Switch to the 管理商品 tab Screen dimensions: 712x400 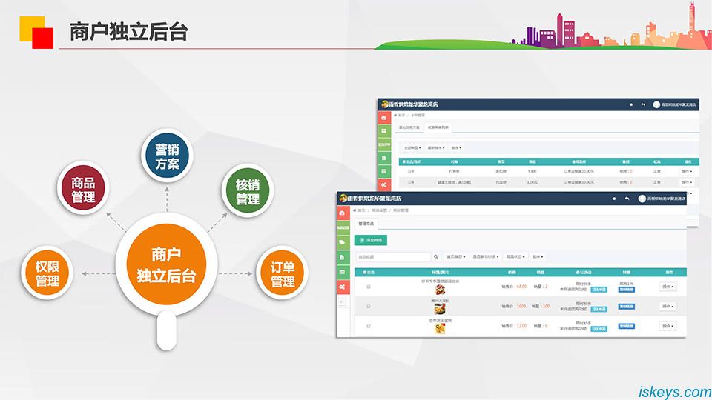coord(368,223)
